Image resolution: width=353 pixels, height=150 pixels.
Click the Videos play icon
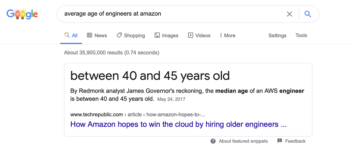[191, 35]
